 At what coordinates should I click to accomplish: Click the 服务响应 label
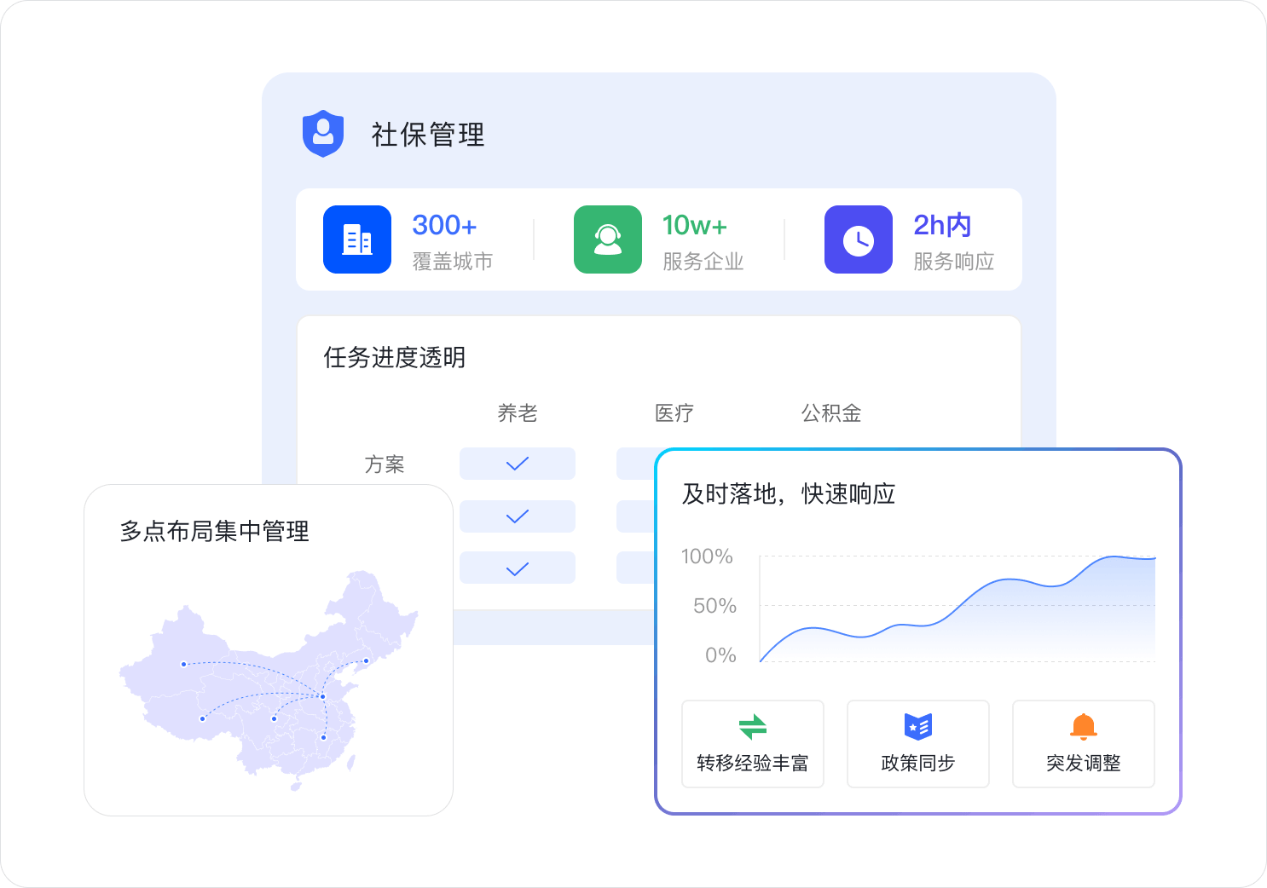point(954,262)
